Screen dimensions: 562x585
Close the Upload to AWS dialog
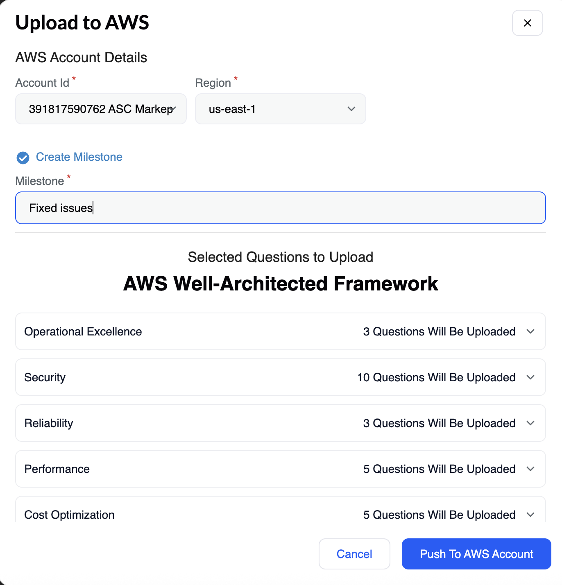coord(527,23)
